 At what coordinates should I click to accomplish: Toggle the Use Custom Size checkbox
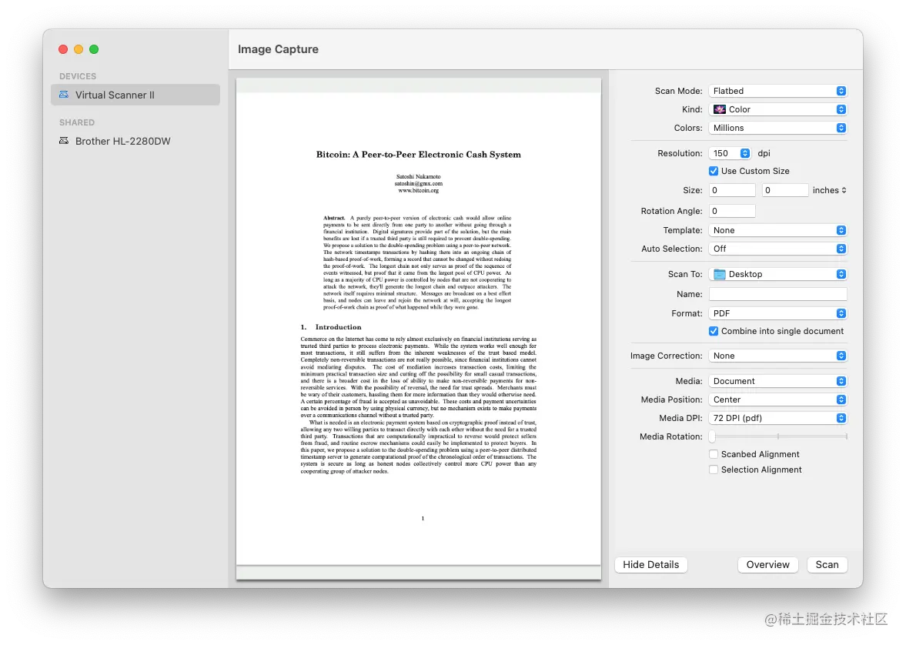coord(714,171)
